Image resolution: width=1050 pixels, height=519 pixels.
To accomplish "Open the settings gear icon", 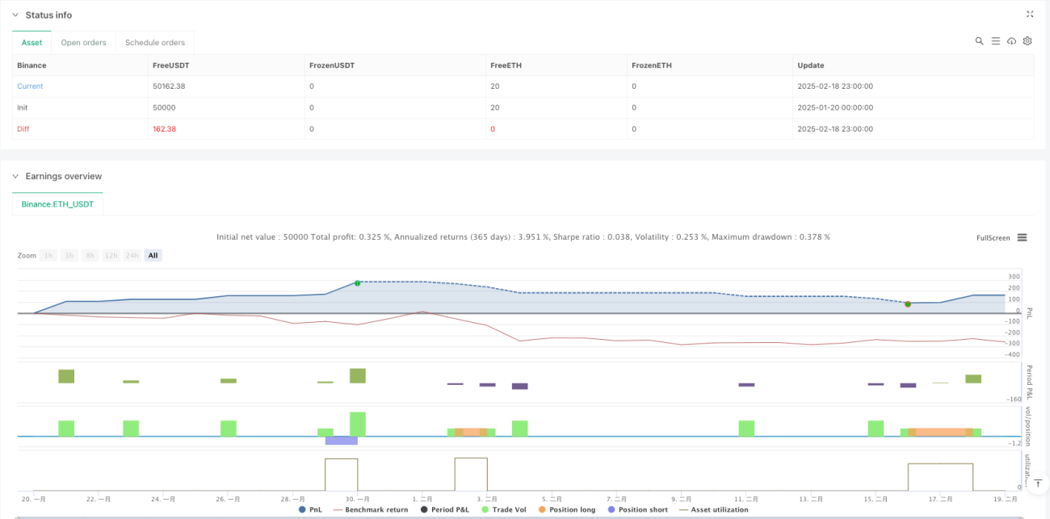I will pos(1027,41).
